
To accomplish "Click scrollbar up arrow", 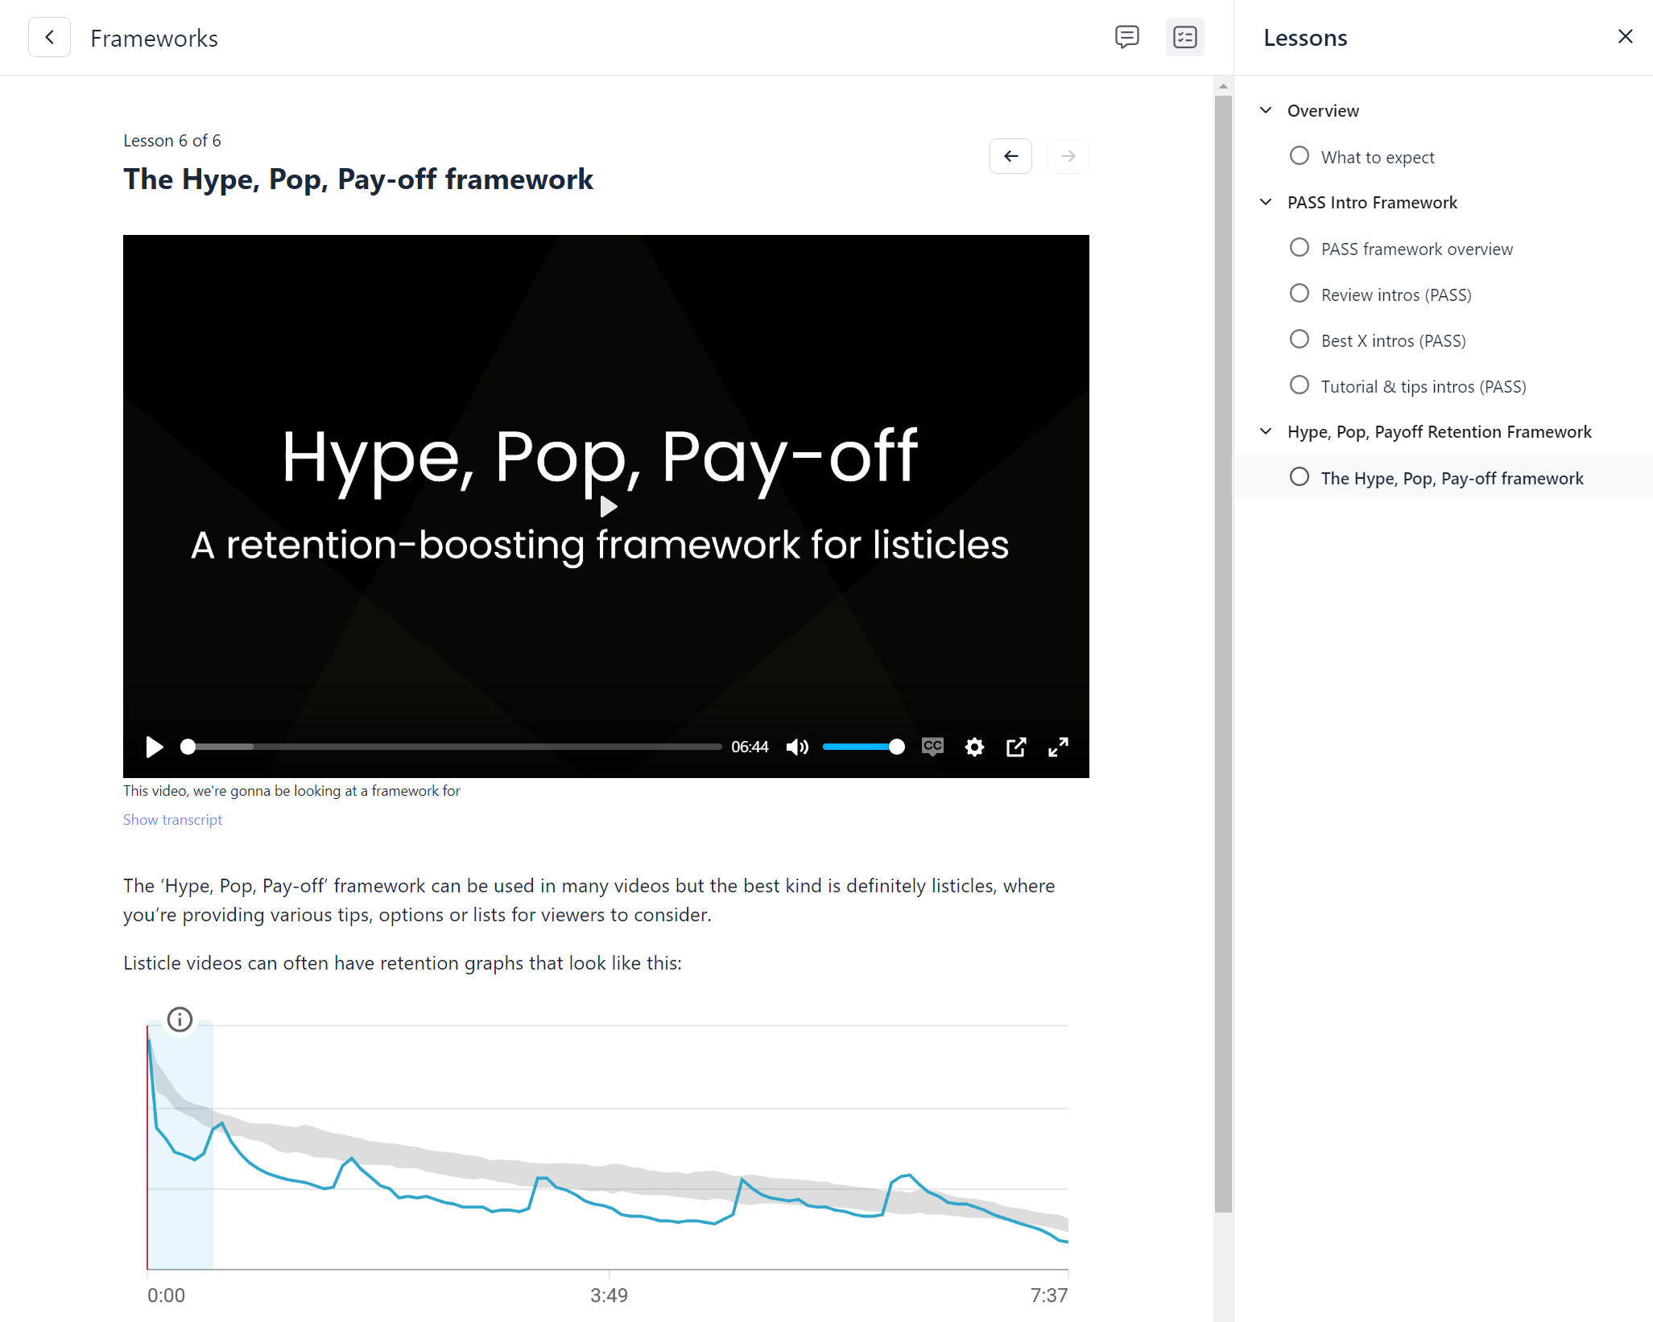I will [1223, 86].
